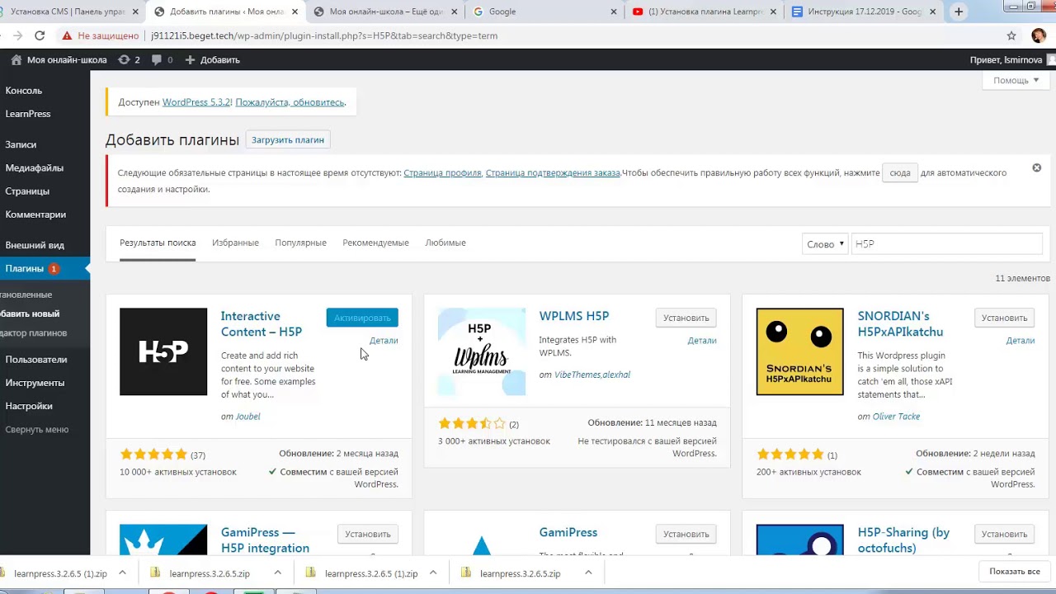The height and width of the screenshot is (594, 1056).
Task: Click the 'Не защищено' warning triangle icon
Action: pyautogui.click(x=67, y=35)
